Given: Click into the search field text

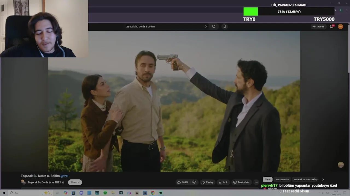Looking at the screenshot, I should pos(140,26).
